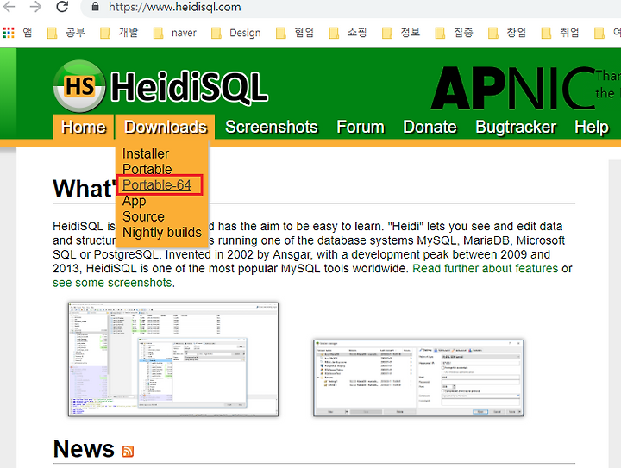This screenshot has height=468, width=621.
Task: Open the Downloads menu tab
Action: 166,127
